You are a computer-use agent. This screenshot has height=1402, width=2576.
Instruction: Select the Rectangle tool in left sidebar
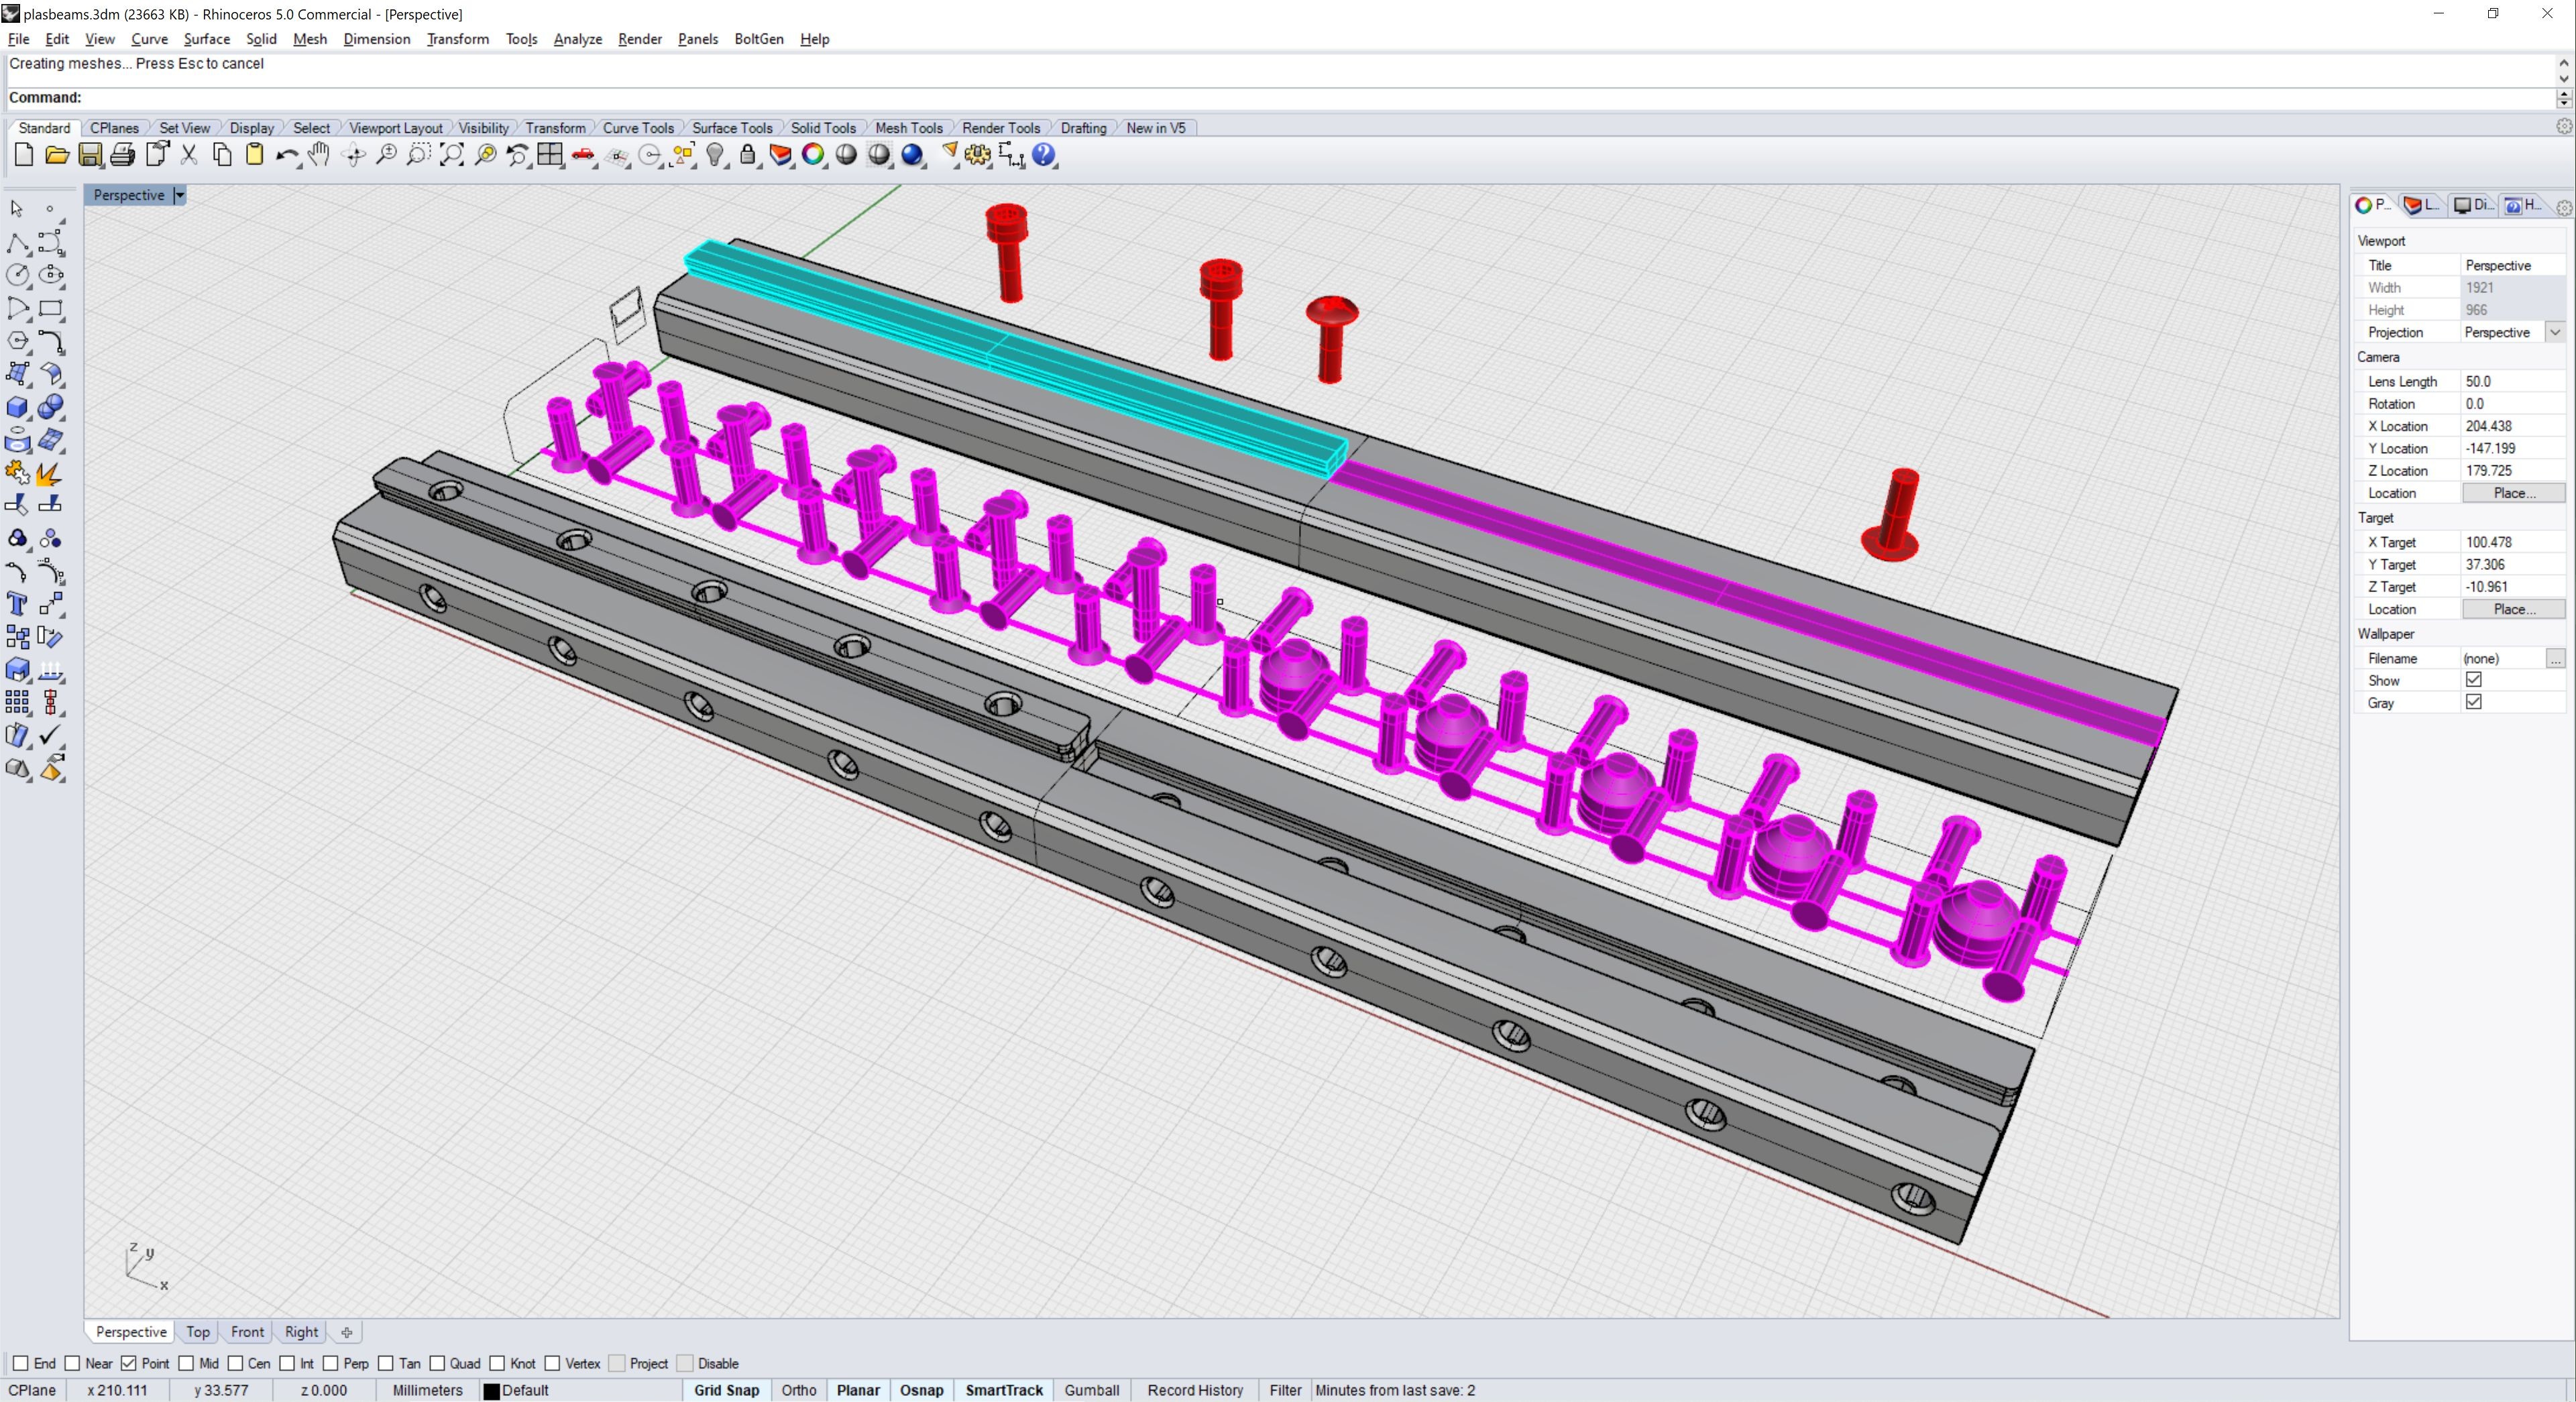(x=51, y=308)
